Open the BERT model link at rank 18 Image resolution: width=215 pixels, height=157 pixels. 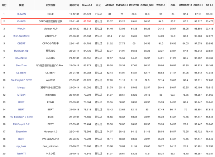point(21,139)
